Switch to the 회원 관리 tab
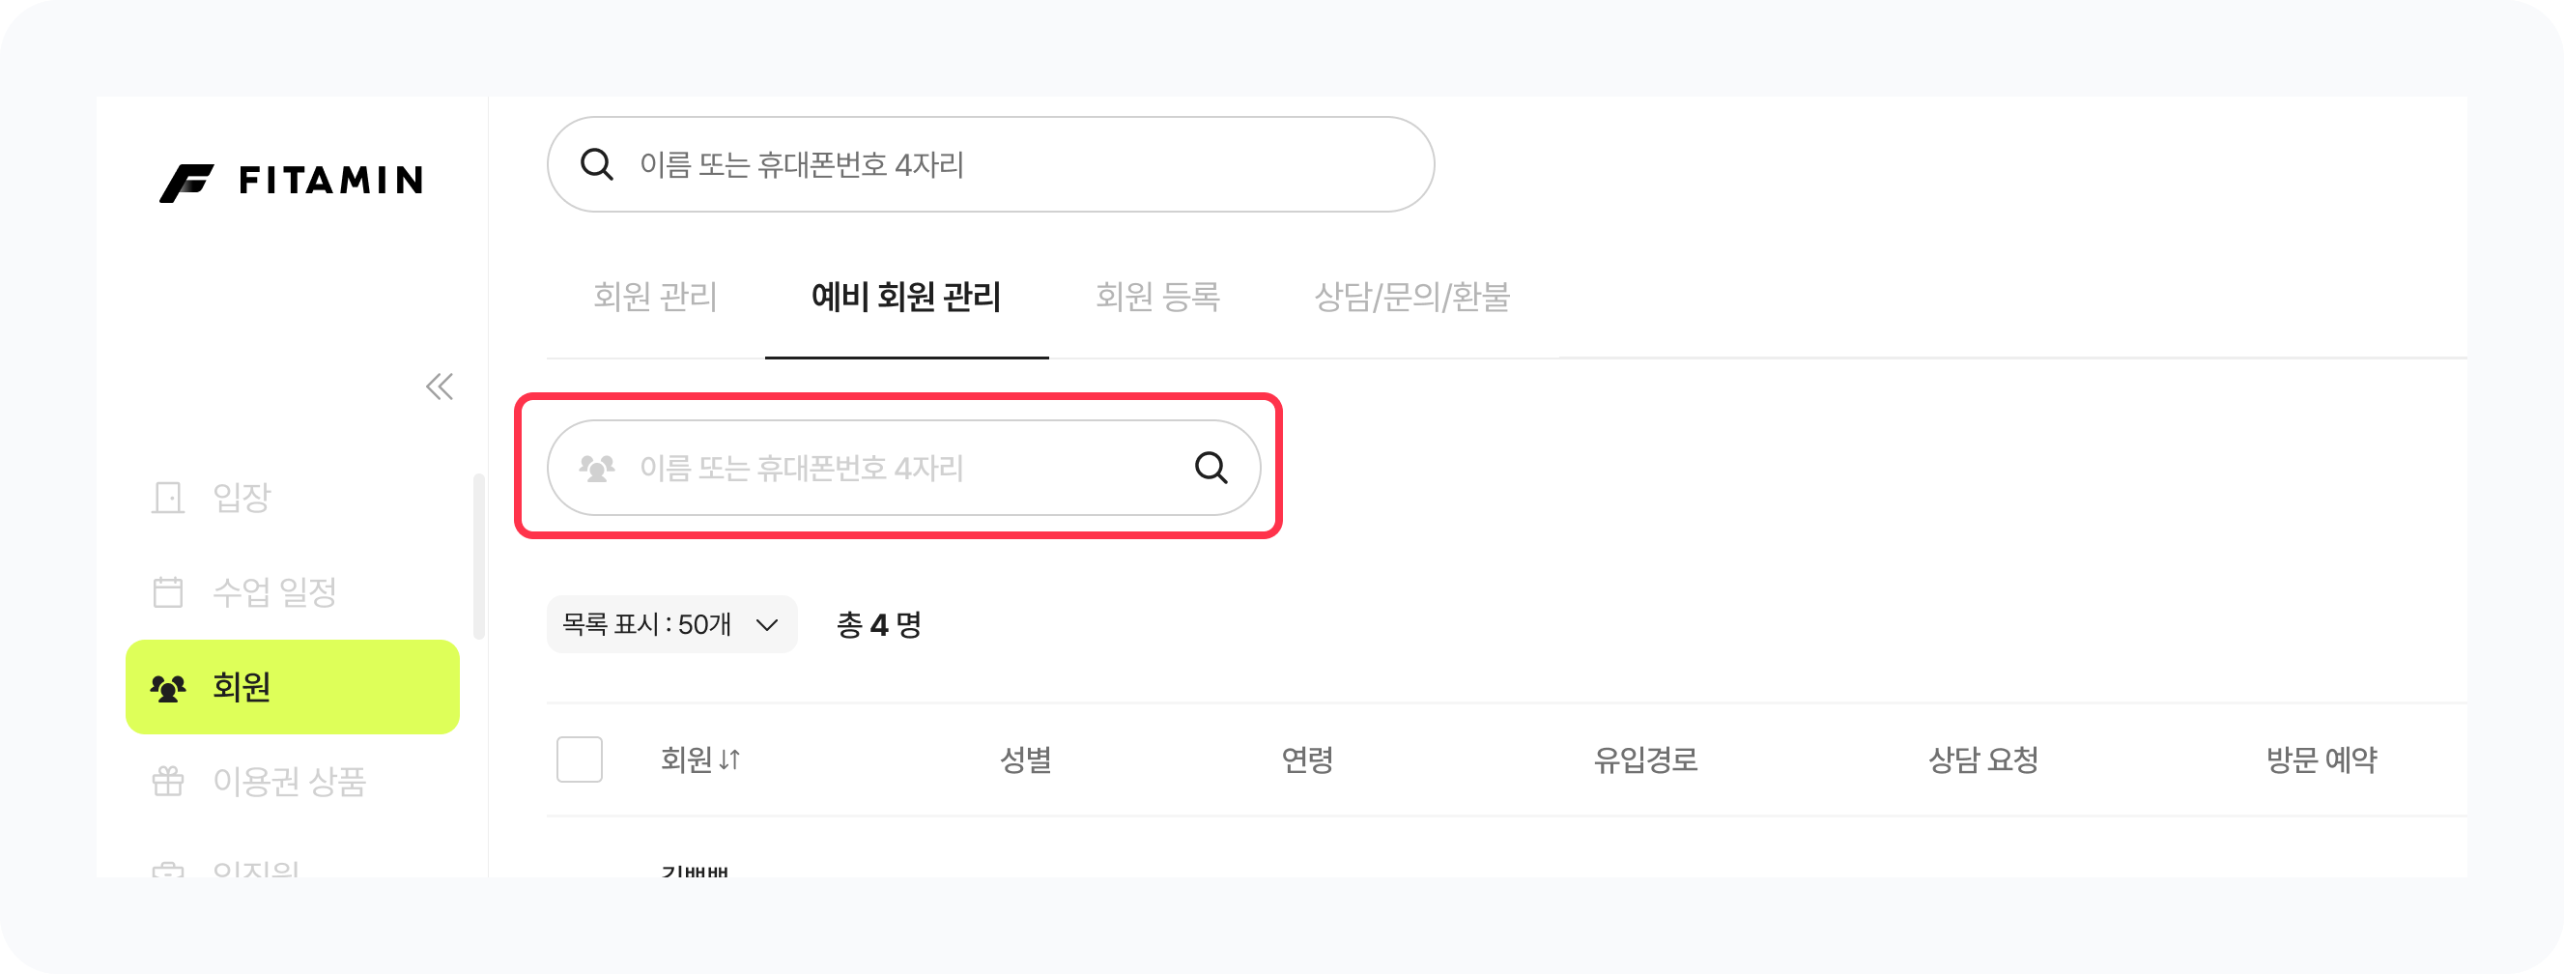The height and width of the screenshot is (974, 2564). (x=655, y=297)
